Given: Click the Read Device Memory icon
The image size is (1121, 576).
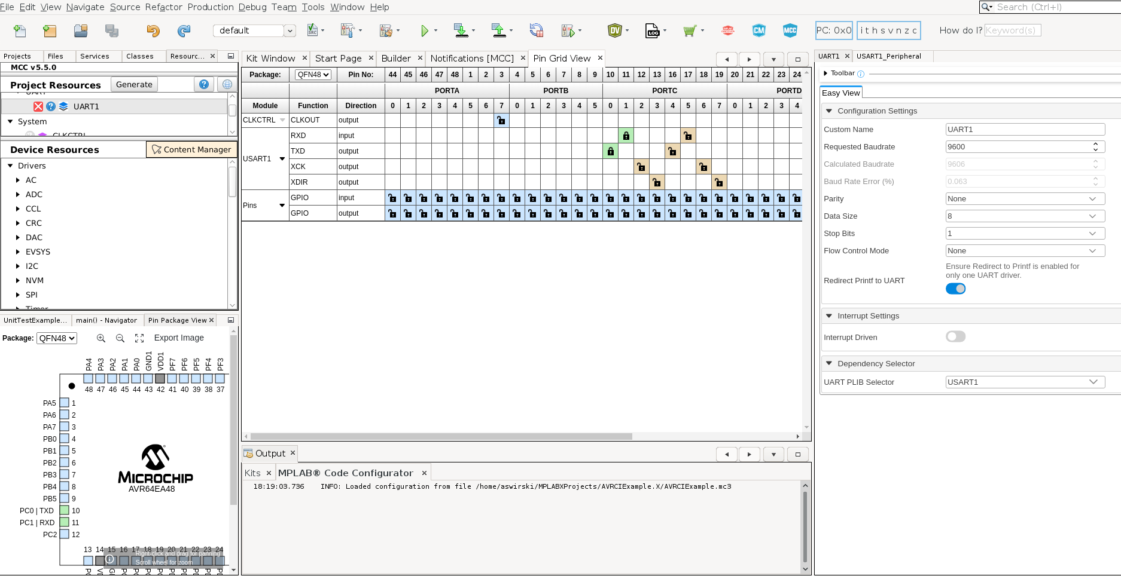Looking at the screenshot, I should (x=499, y=30).
